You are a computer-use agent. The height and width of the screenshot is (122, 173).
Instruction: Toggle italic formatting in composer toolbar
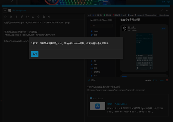(x=17, y=16)
